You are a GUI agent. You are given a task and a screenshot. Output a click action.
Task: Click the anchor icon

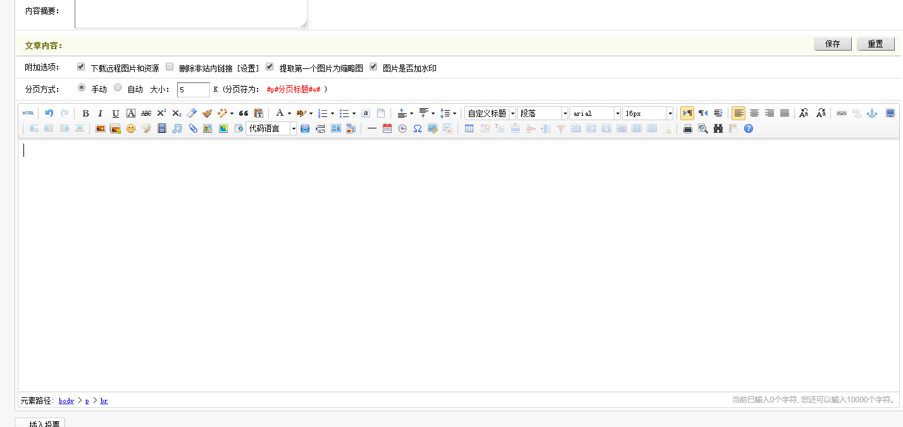pyautogui.click(x=872, y=113)
